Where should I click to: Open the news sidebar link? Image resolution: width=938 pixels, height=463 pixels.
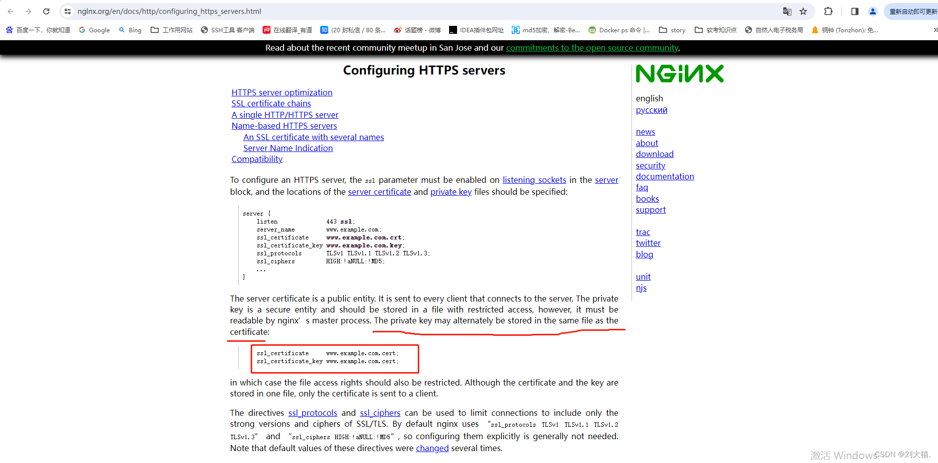click(646, 132)
